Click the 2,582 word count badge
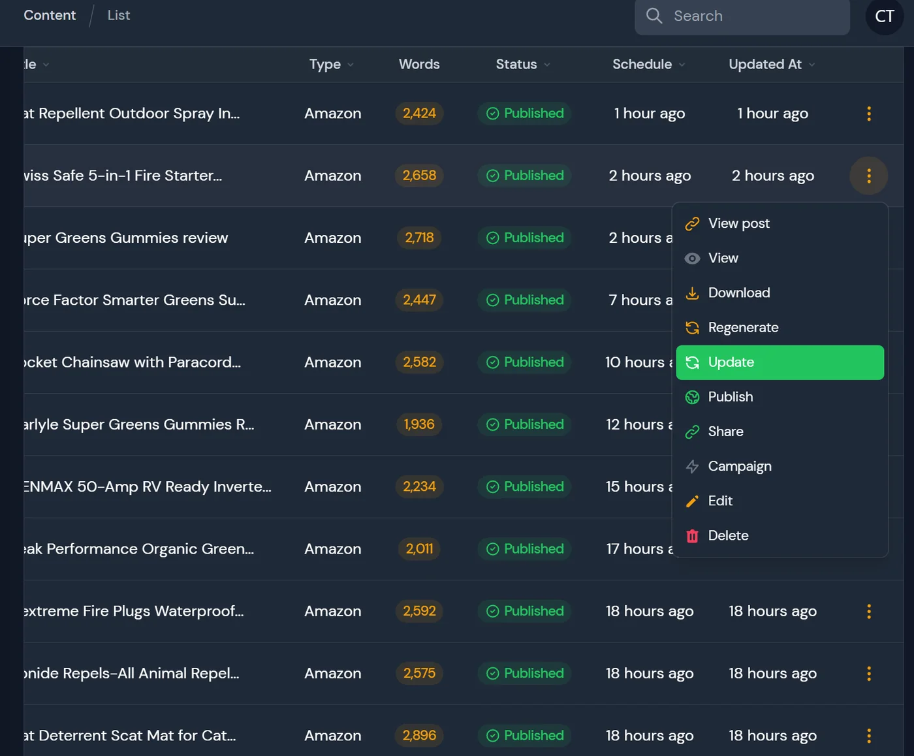Viewport: 914px width, 756px height. click(x=419, y=362)
